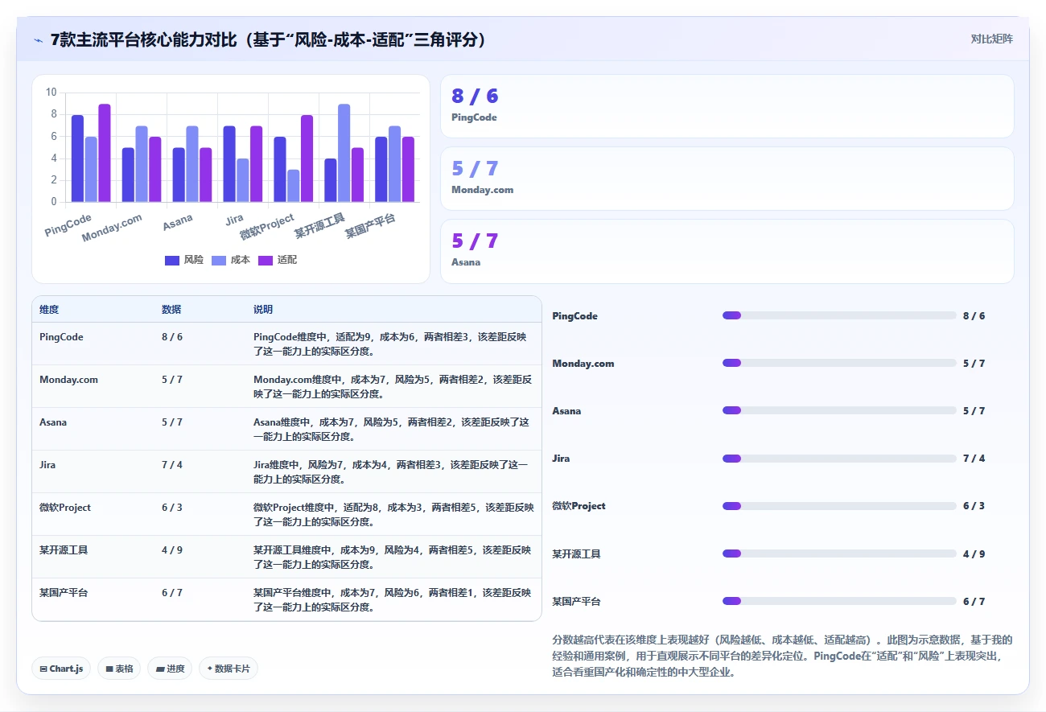1046x712 pixels.
Task: Click the 7 / 4 value beside Jira progress
Action: (x=974, y=459)
